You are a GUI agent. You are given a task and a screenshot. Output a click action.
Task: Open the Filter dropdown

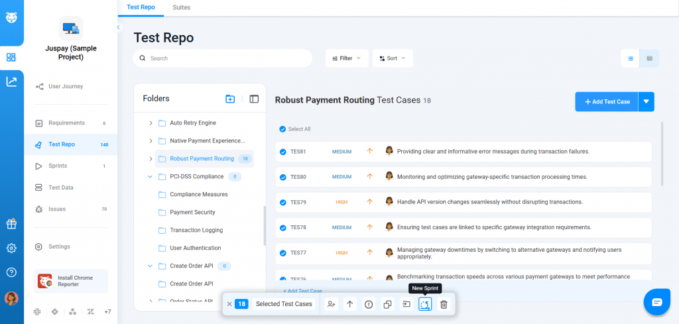click(x=345, y=58)
